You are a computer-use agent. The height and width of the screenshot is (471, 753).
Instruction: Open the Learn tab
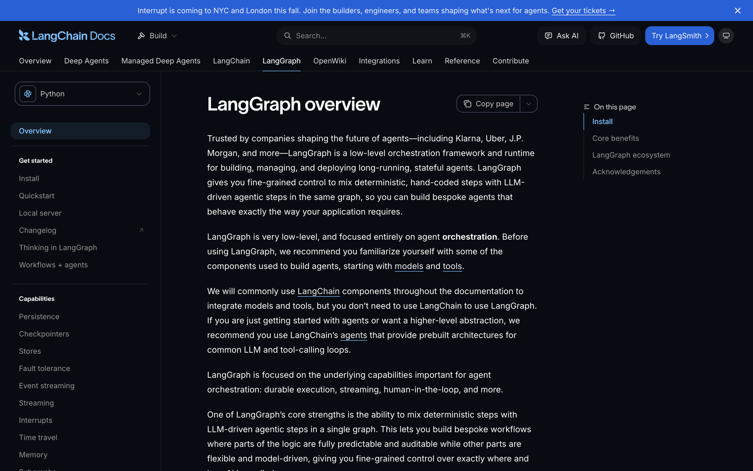tap(422, 61)
